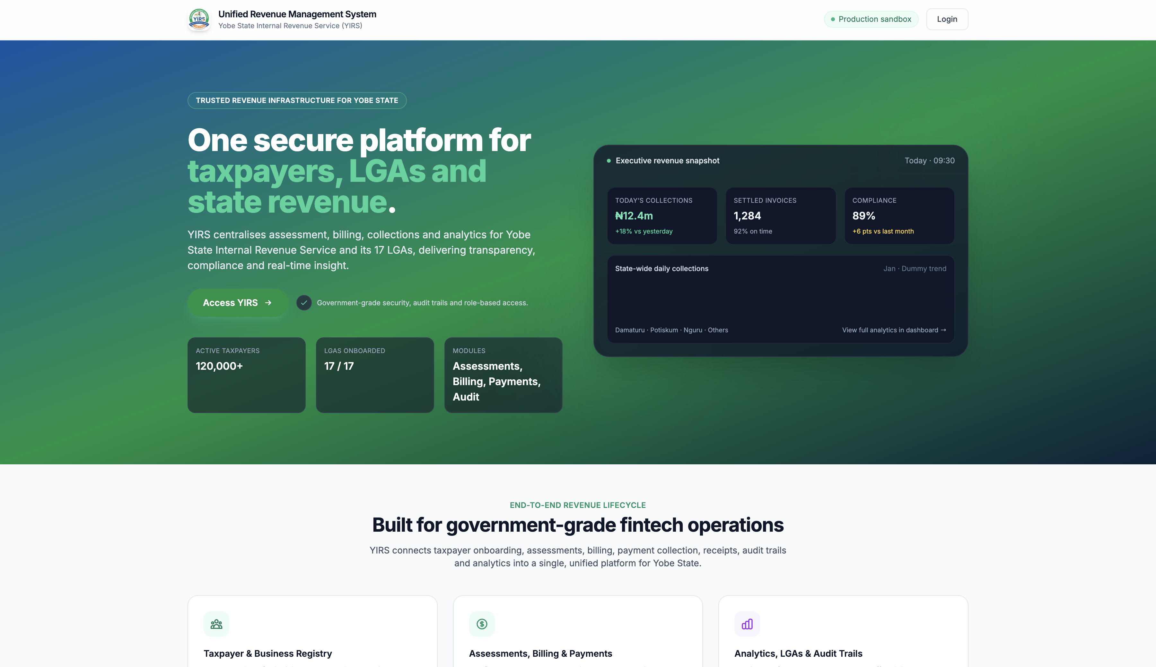The width and height of the screenshot is (1156, 667).
Task: Click +6 pts vs last month text
Action: (x=883, y=231)
